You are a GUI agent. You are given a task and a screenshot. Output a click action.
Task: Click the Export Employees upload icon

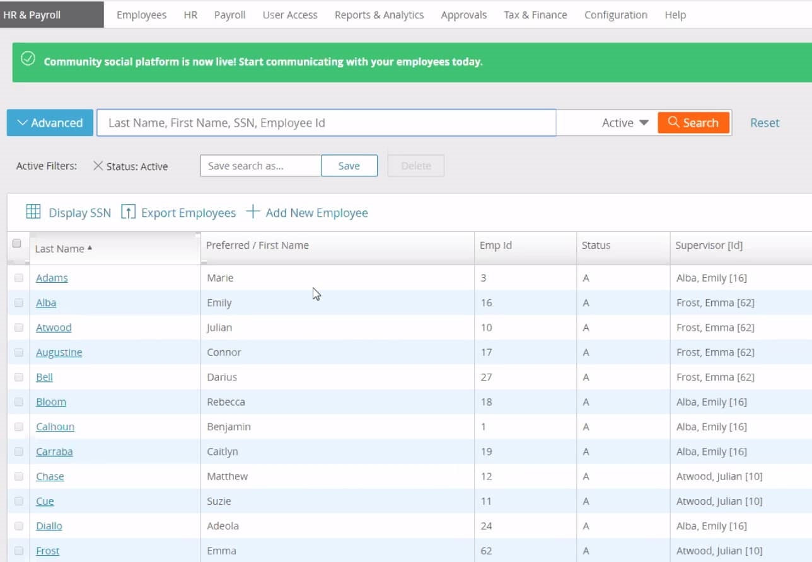click(x=128, y=212)
